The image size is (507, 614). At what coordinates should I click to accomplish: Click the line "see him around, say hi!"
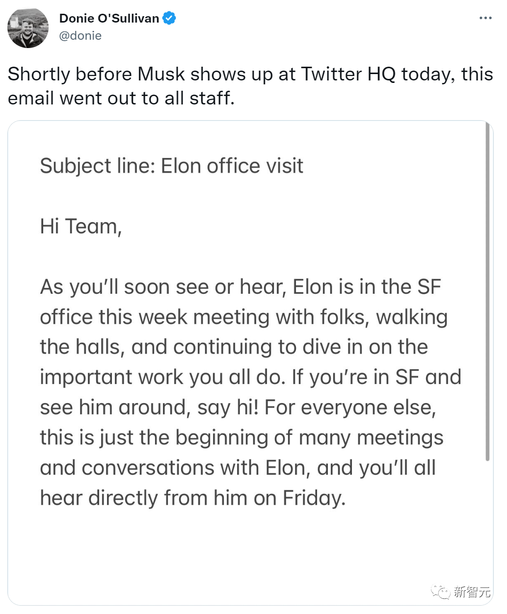pyautogui.click(x=238, y=408)
